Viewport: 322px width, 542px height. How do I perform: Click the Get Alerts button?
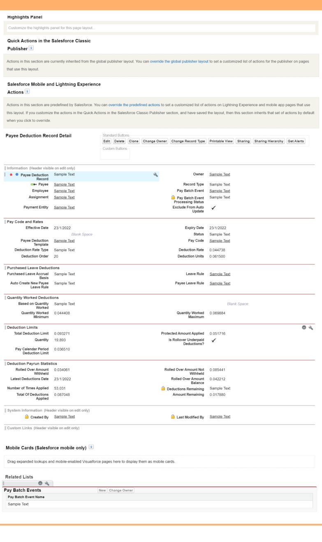[296, 141]
